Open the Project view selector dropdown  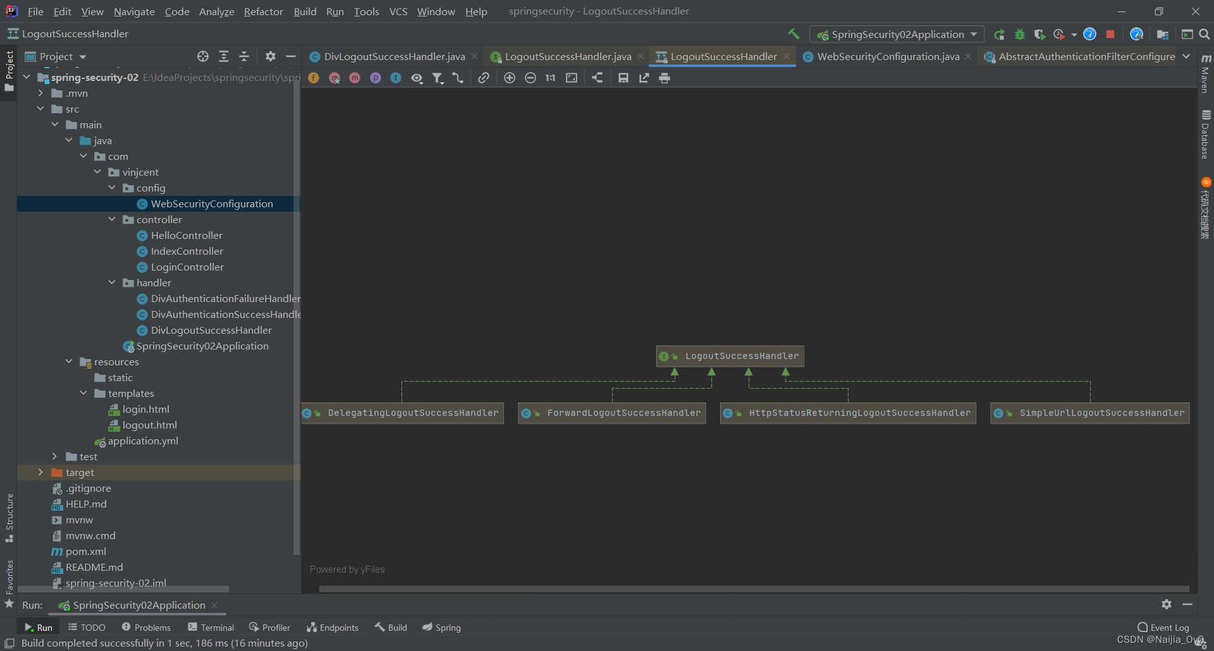[x=56, y=56]
